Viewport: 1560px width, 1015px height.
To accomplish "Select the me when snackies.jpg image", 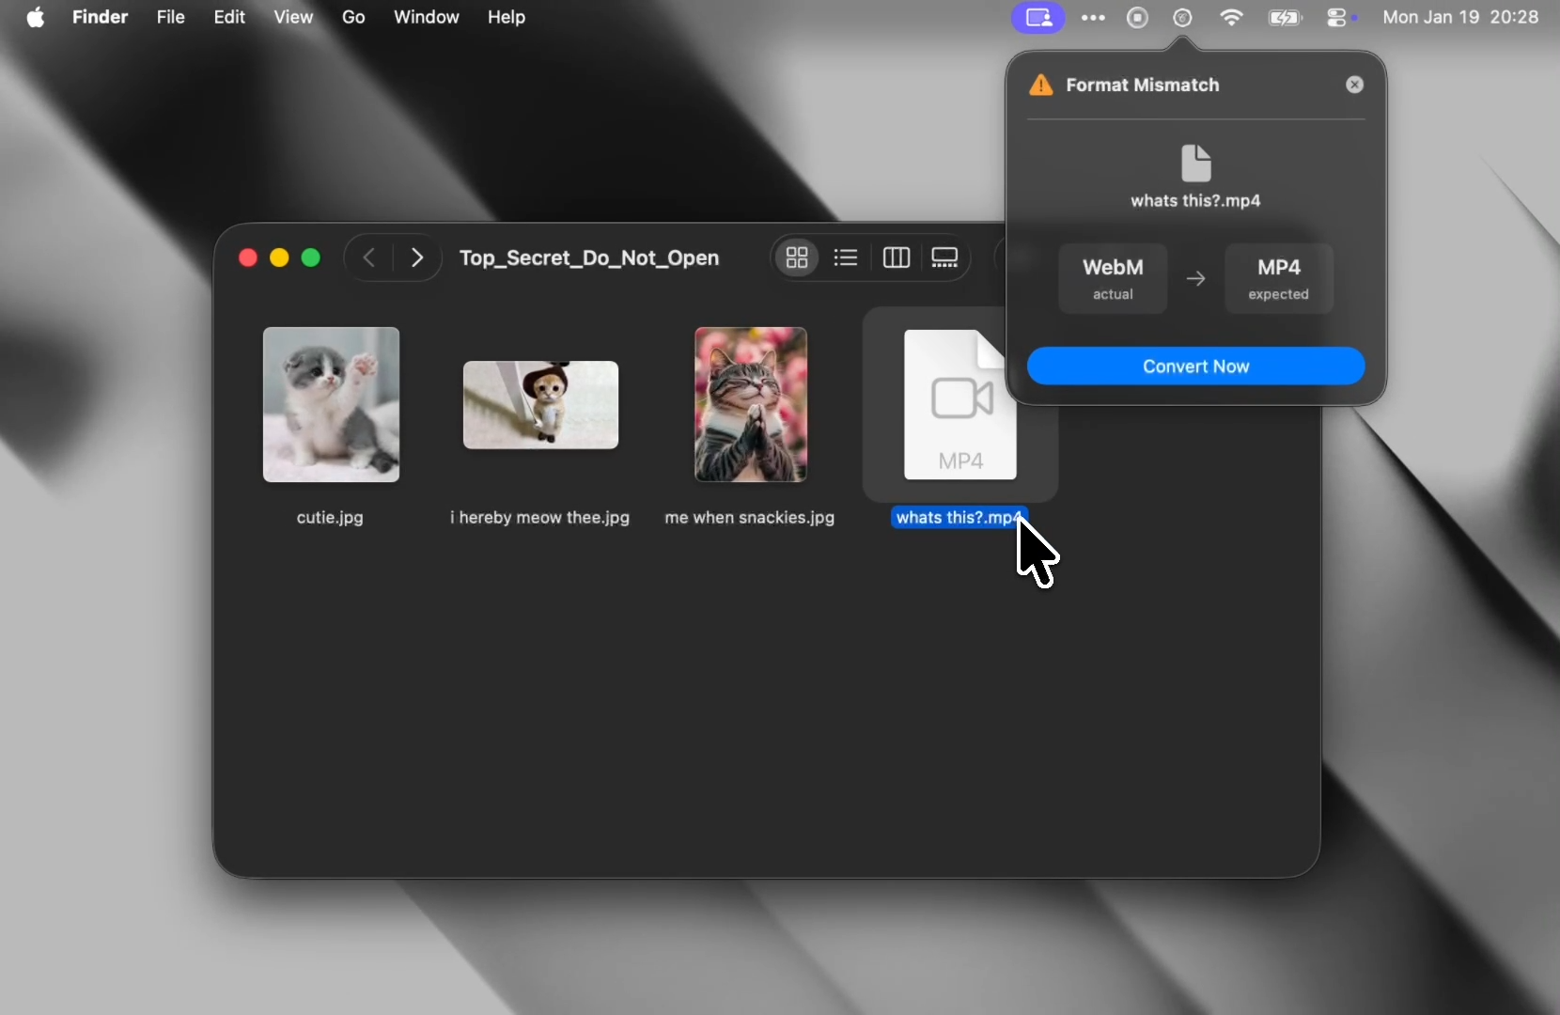I will coord(750,405).
